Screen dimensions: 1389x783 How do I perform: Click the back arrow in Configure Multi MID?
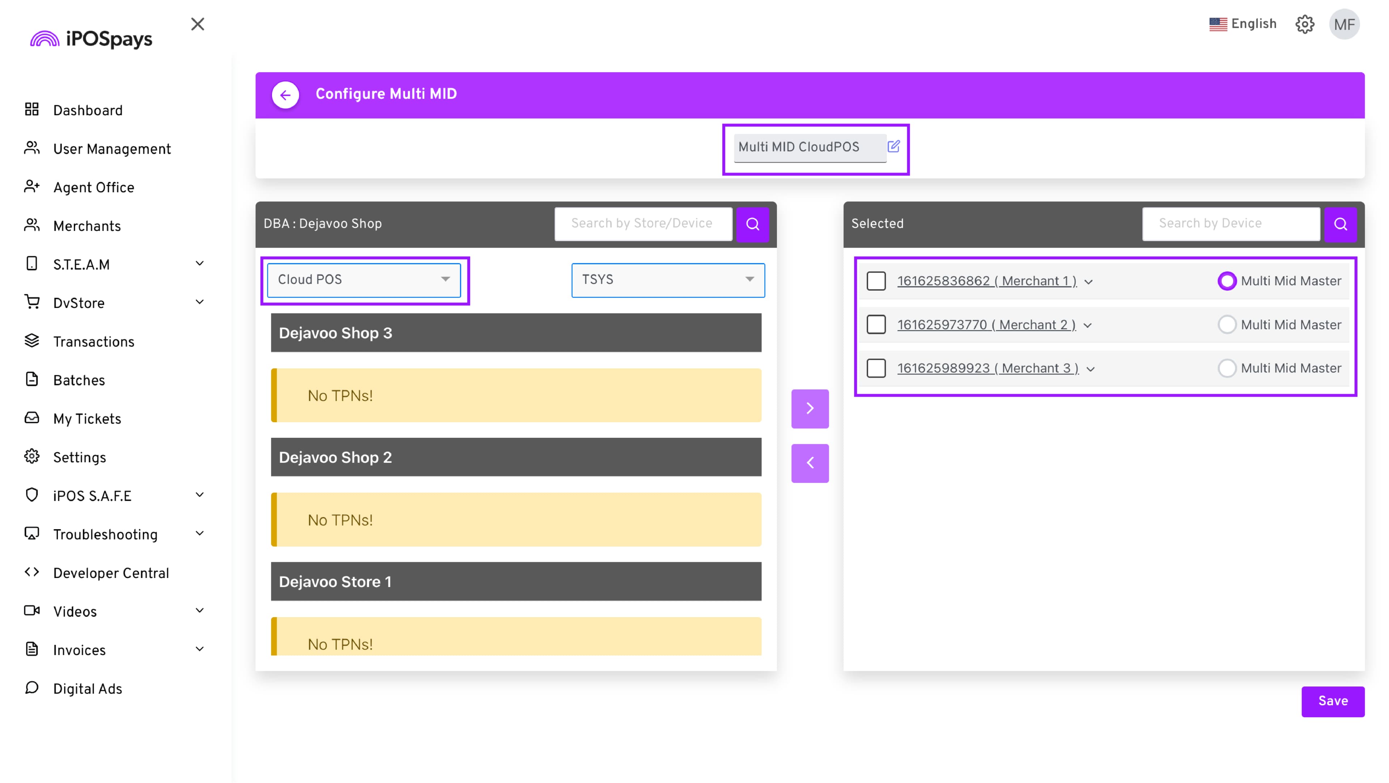[285, 95]
